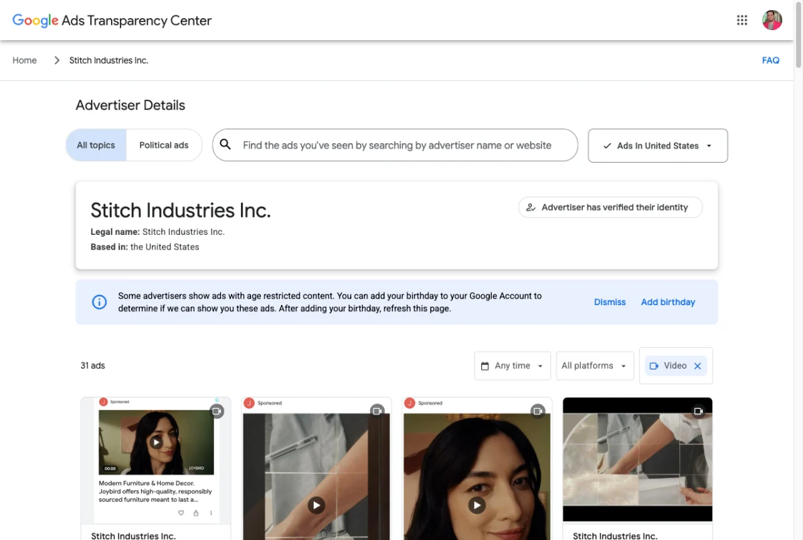Click the calendar icon in Any time filter
Viewport: 803px width, 540px height.
[485, 366]
